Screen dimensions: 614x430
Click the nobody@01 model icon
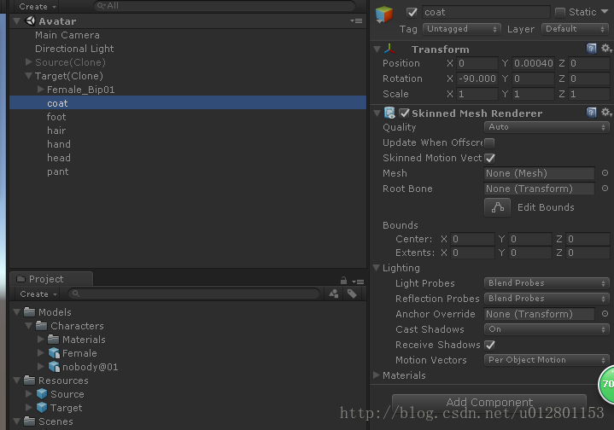(54, 367)
